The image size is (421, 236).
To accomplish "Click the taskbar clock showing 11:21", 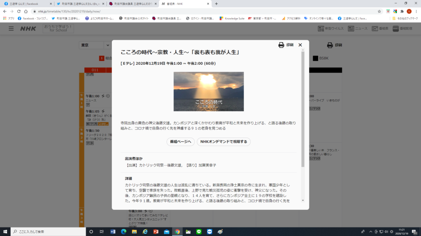I will (x=402, y=232).
